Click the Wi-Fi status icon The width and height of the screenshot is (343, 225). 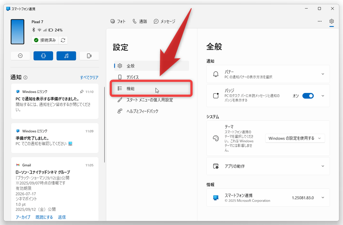coord(39,30)
